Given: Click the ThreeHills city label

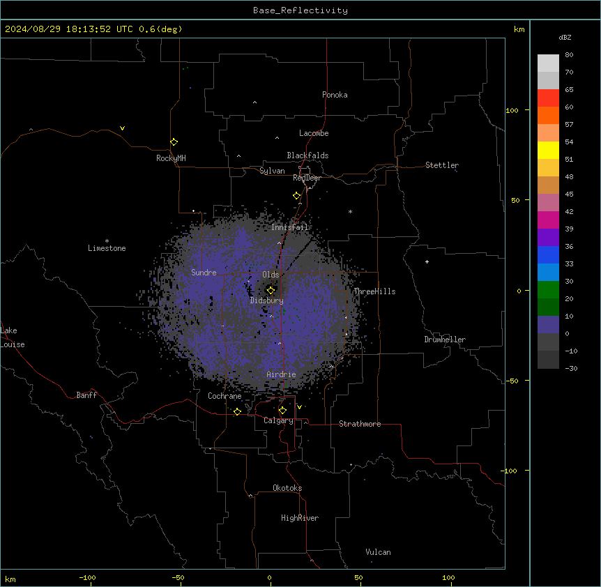Looking at the screenshot, I should click(x=374, y=291).
